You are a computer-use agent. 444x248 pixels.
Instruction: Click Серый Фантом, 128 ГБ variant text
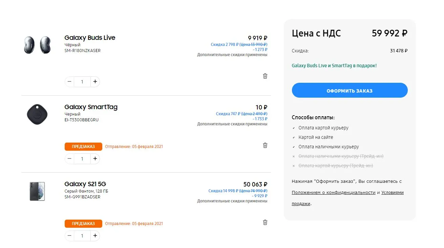pos(86,191)
